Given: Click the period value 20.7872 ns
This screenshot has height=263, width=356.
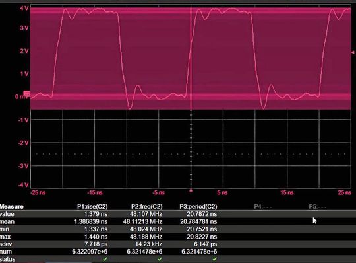Looking at the screenshot, I should [202, 214].
